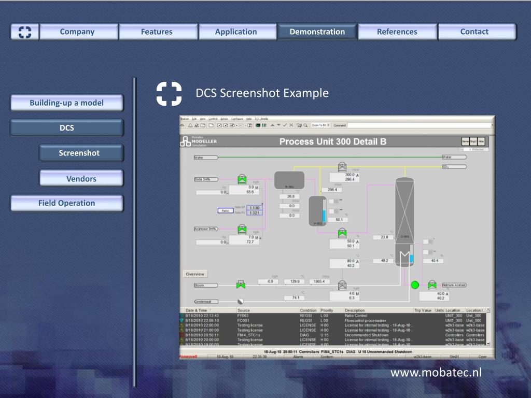Click the Water source label
This screenshot has height=398, width=531.
coord(205,158)
